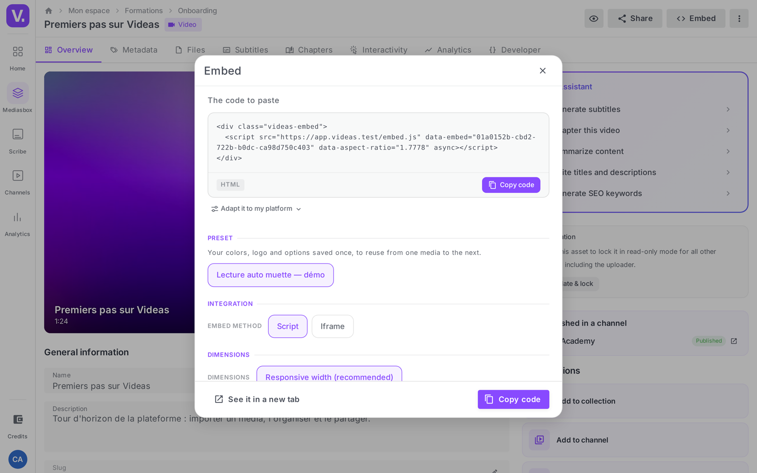The height and width of the screenshot is (473, 757).
Task: Click the Videas logo icon
Action: pos(18,16)
